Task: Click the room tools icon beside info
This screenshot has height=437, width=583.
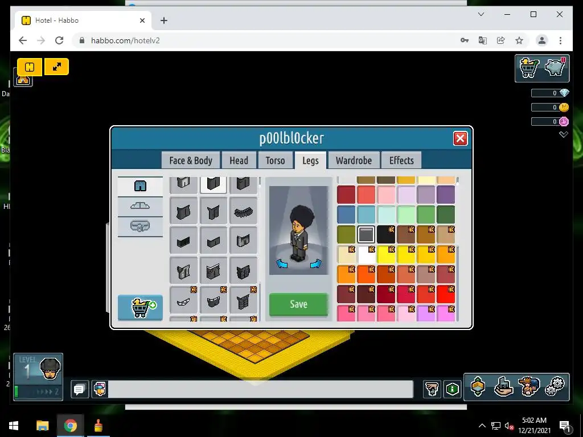Action: click(x=432, y=389)
